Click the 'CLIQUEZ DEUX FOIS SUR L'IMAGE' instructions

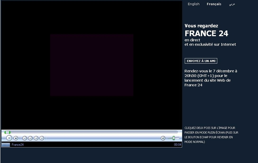[x=211, y=135]
